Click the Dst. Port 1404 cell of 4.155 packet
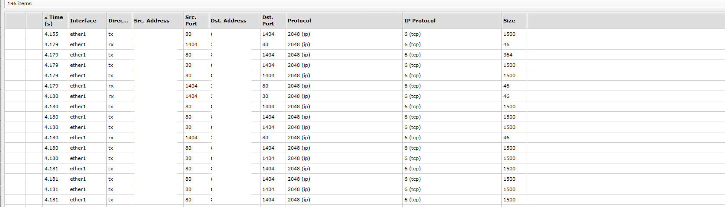Screen dimensions: 725x207 click(x=273, y=34)
